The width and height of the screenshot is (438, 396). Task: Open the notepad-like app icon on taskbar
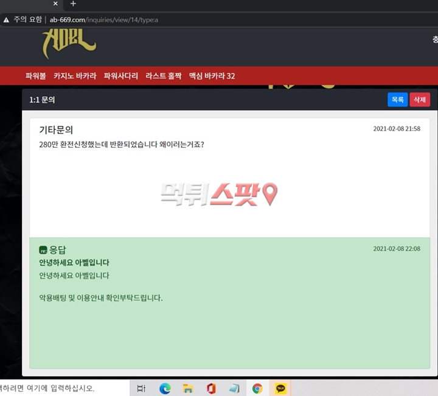(234, 389)
